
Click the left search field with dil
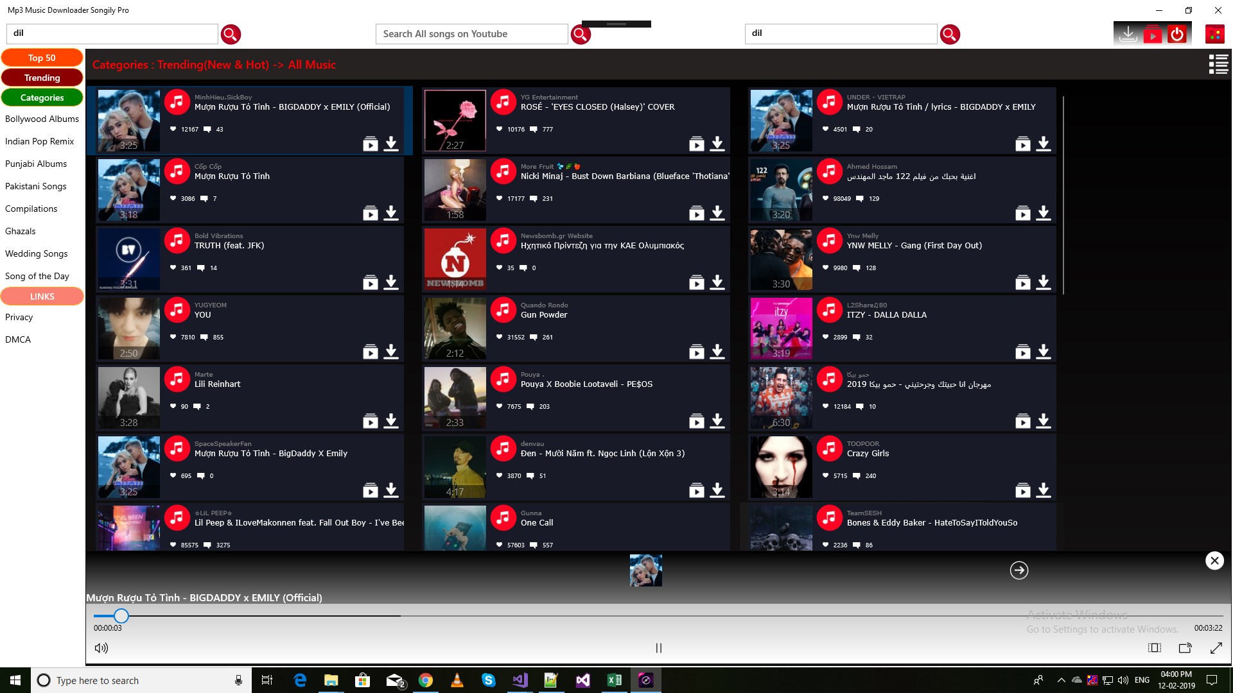[112, 33]
